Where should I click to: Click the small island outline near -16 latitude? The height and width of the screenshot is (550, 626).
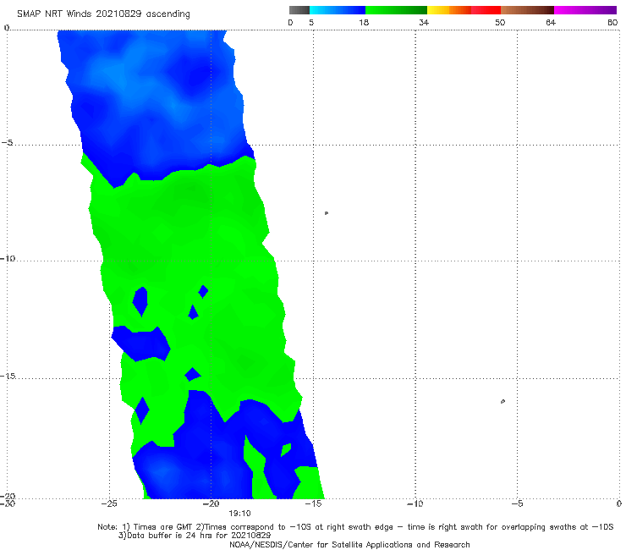[502, 401]
